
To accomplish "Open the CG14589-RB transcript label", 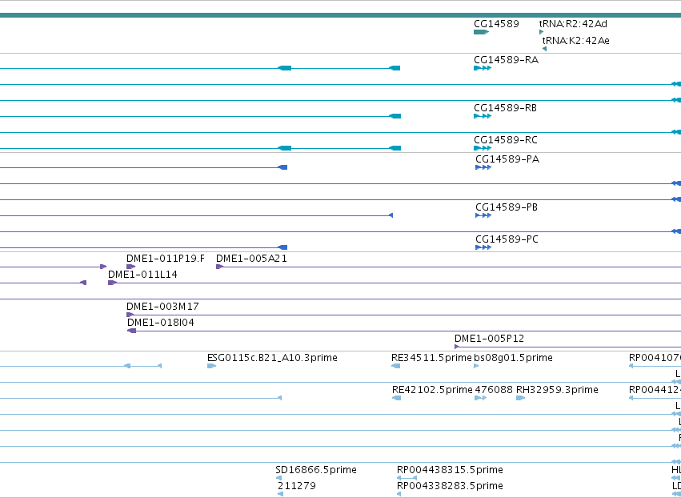I will (x=505, y=108).
